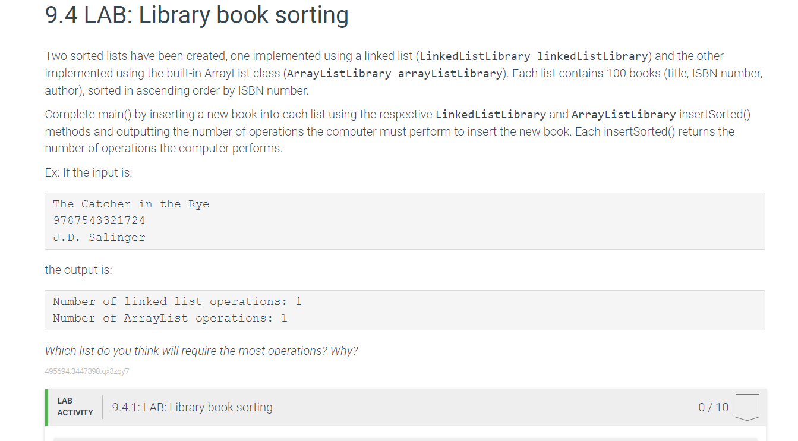Click the green vertical activity bar
This screenshot has height=441, width=798.
46,407
